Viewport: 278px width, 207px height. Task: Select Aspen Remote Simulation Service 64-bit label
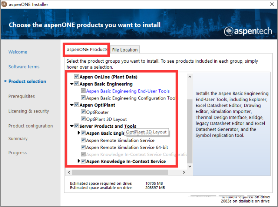[x=127, y=147]
